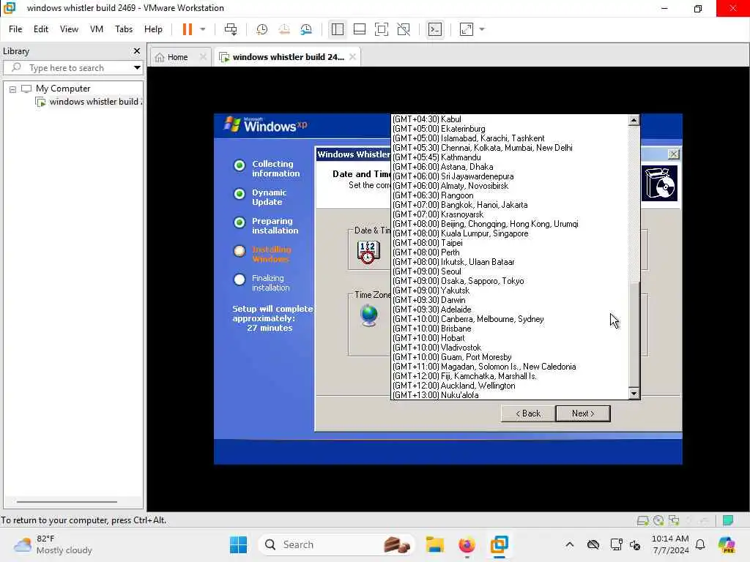Click the Next button in setup
This screenshot has width=750, height=562.
[583, 413]
